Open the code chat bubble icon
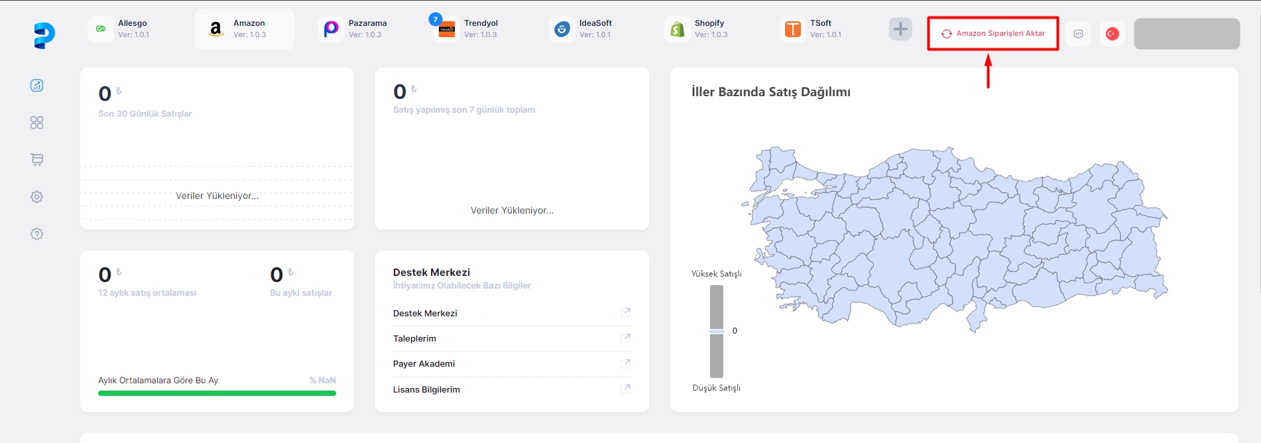The image size is (1261, 443). (1078, 34)
